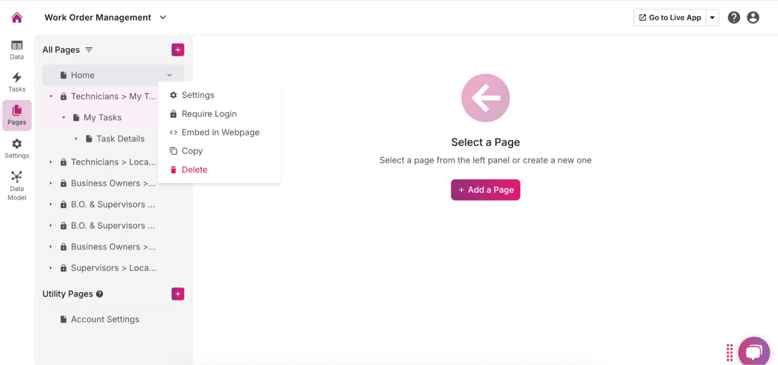Click the filter icon next to All Pages
Screen dimensions: 778x365
point(89,50)
